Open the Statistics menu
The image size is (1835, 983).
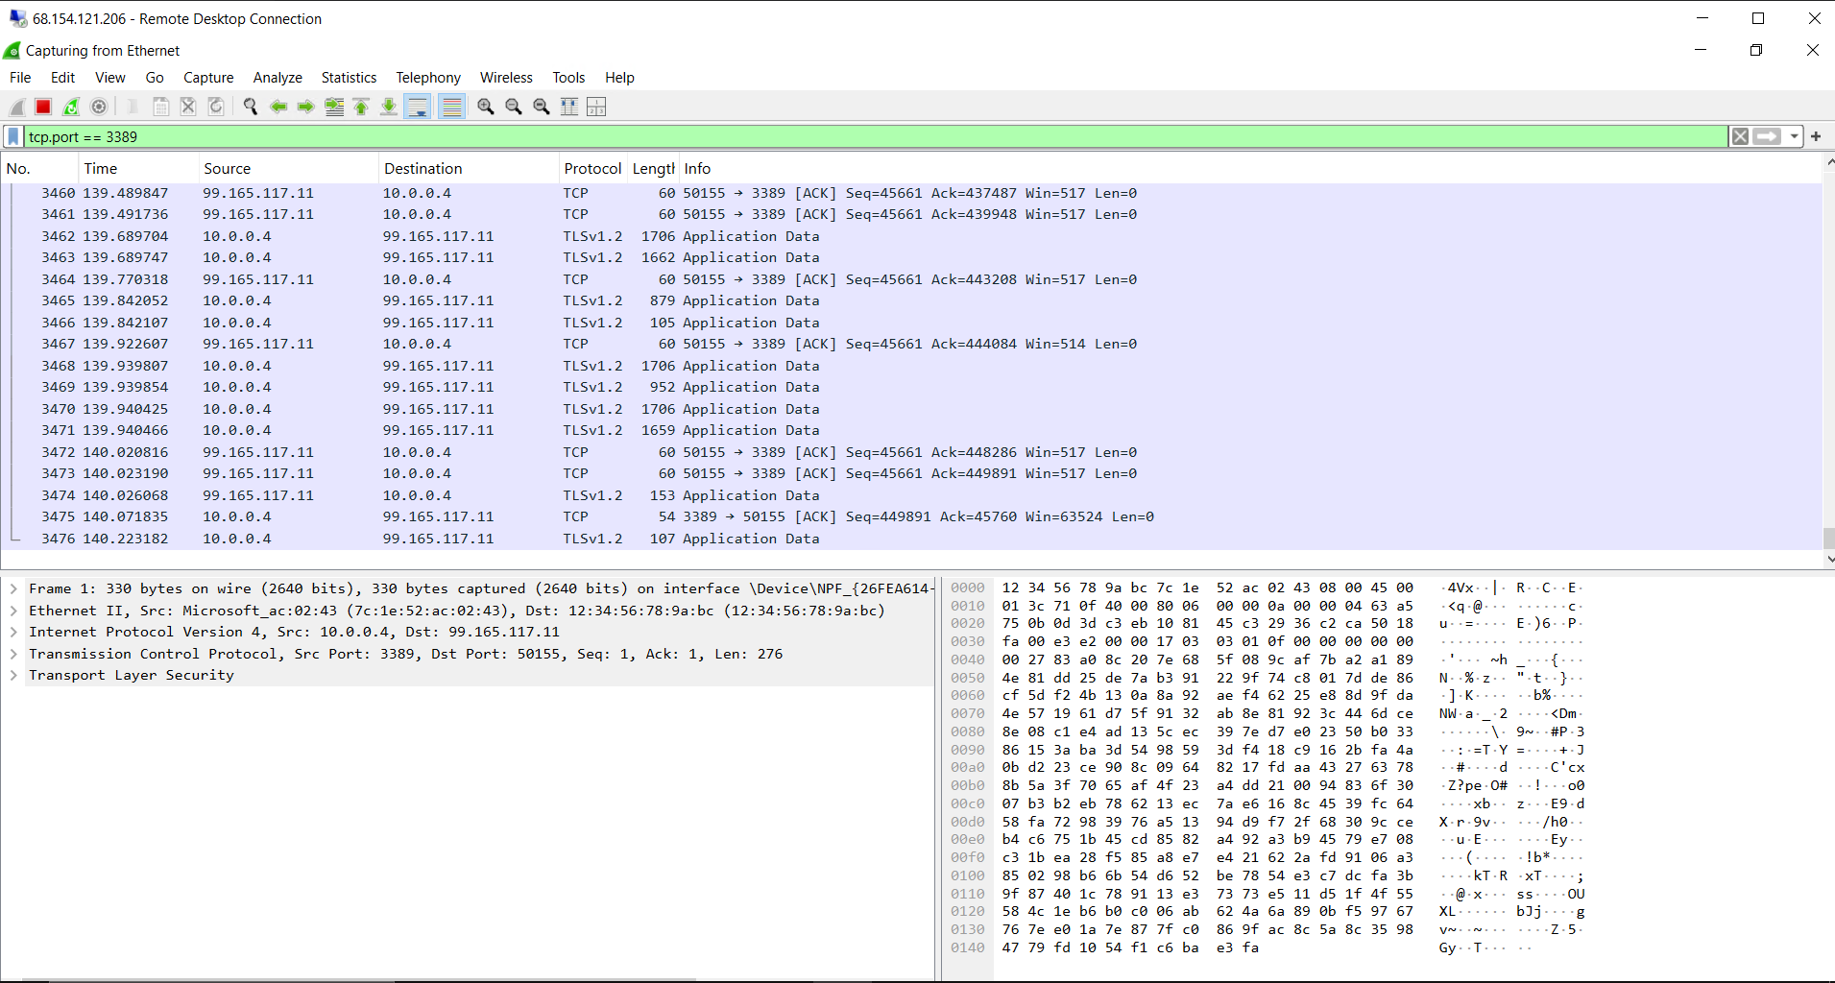pos(349,78)
